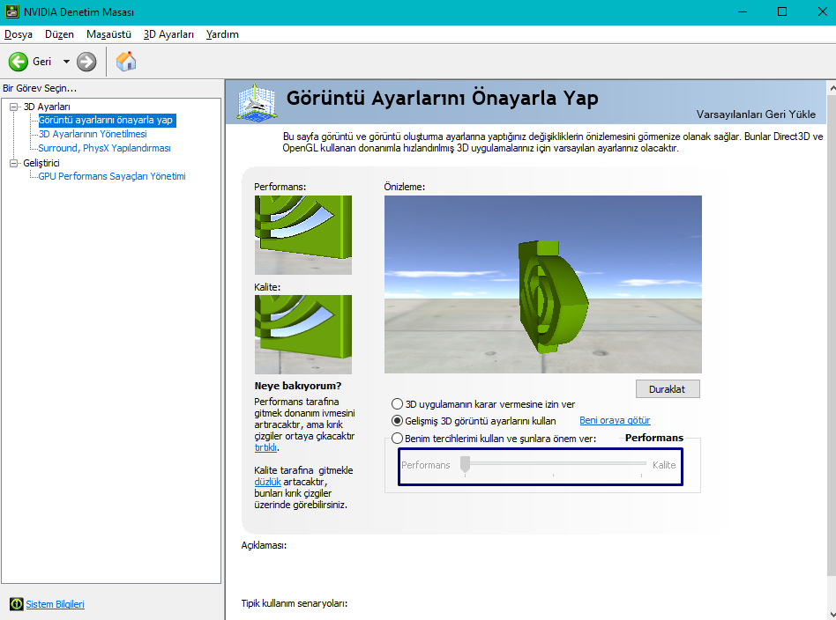
Task: Click the Performans preview thumbnail
Action: 302,235
